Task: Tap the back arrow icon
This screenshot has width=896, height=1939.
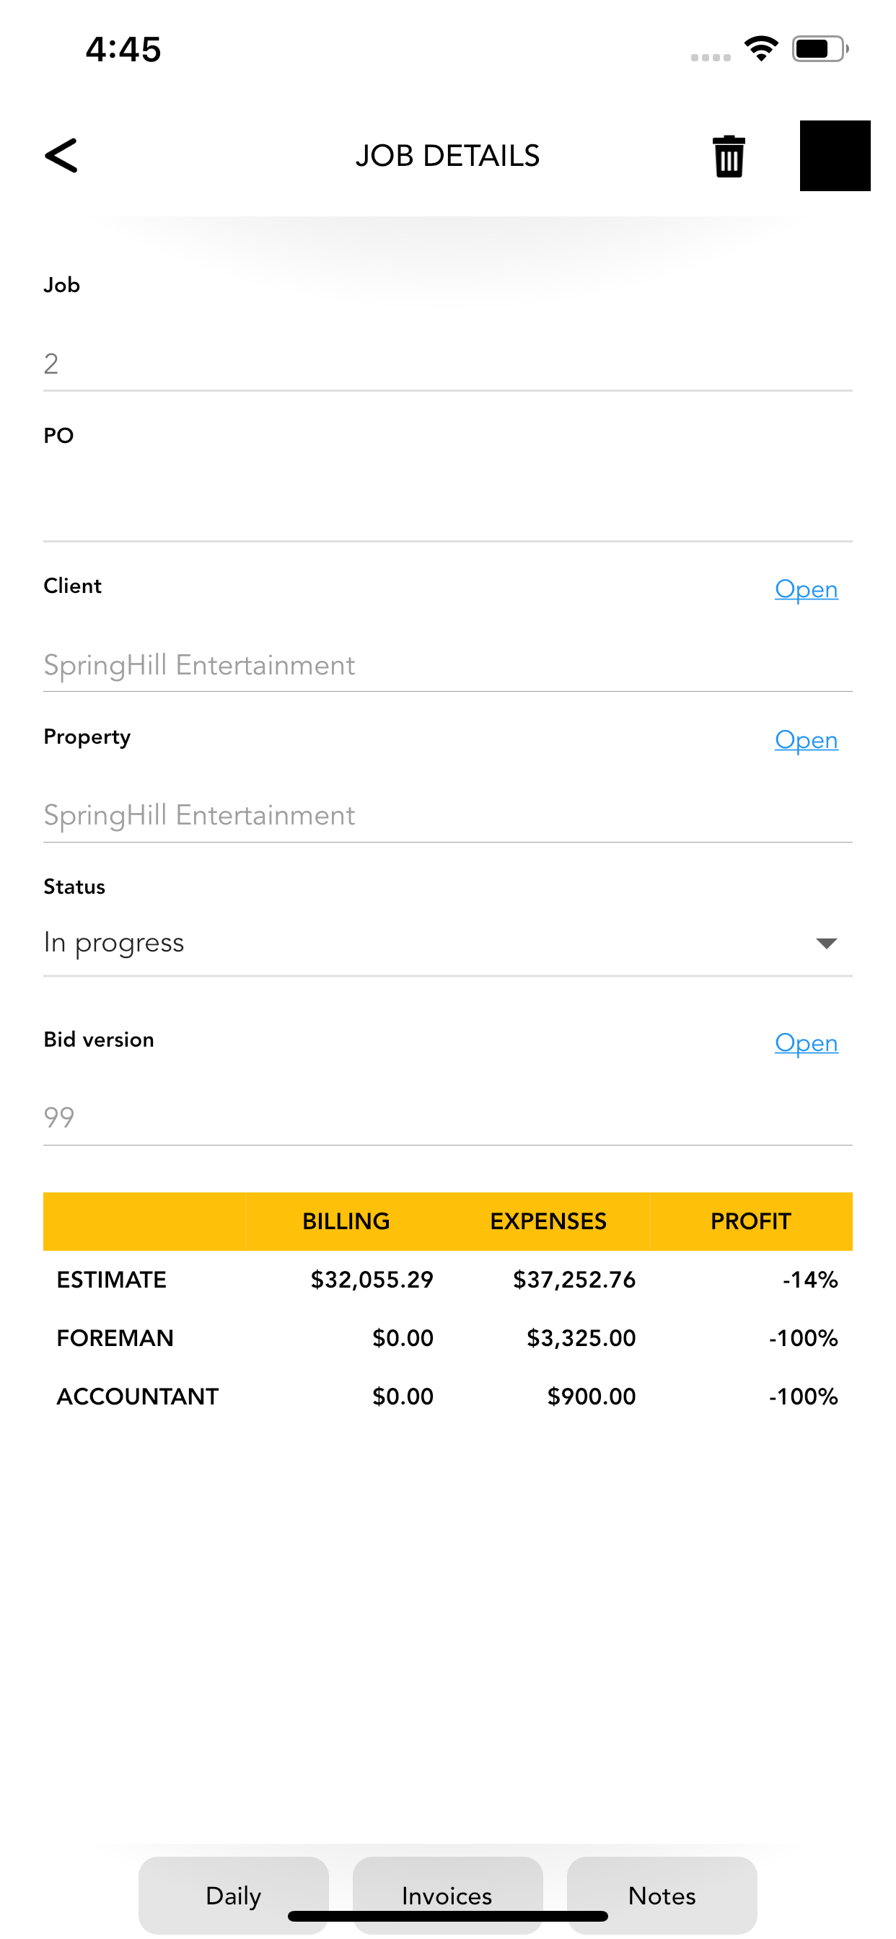Action: (x=61, y=156)
